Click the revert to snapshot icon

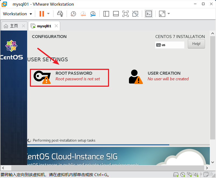coord(83,14)
